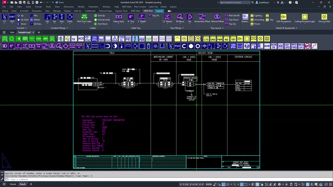333x187 pixels.
Task: Click the 3D toolbar icon
Action: click(5, 46)
